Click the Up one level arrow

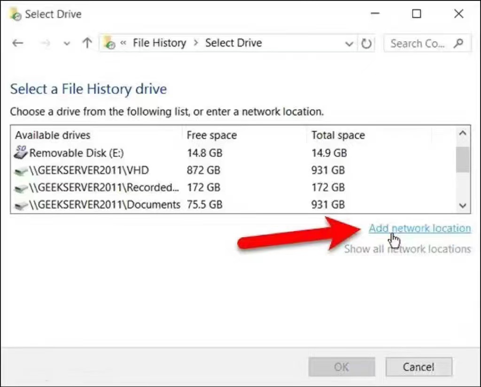(87, 43)
